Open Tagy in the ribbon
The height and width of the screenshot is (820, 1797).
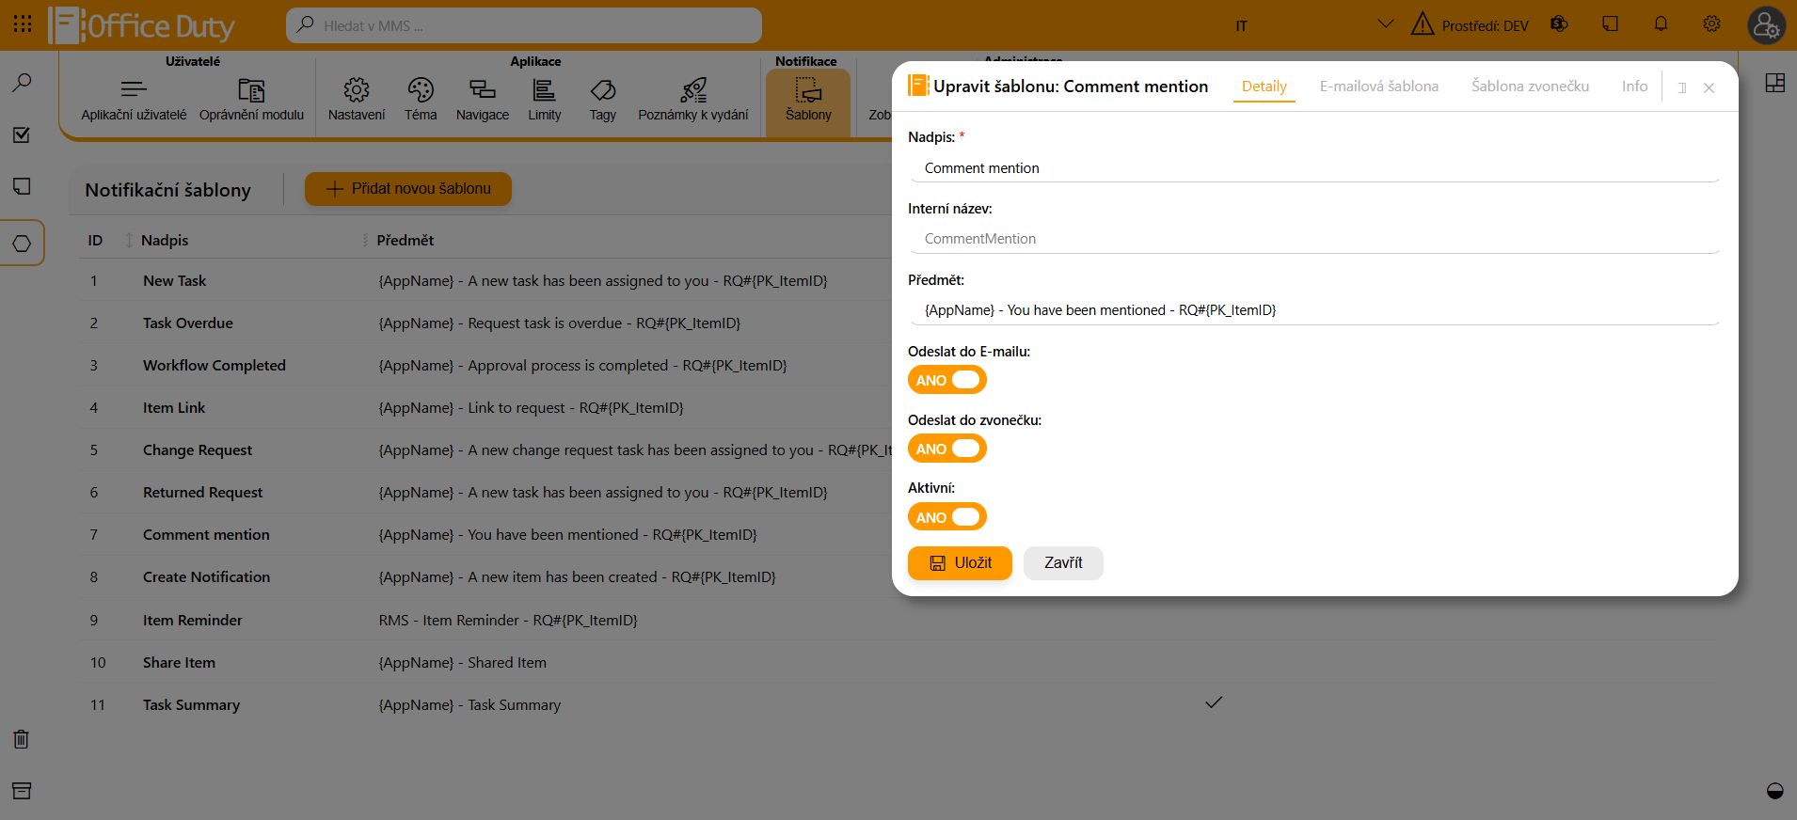(603, 101)
